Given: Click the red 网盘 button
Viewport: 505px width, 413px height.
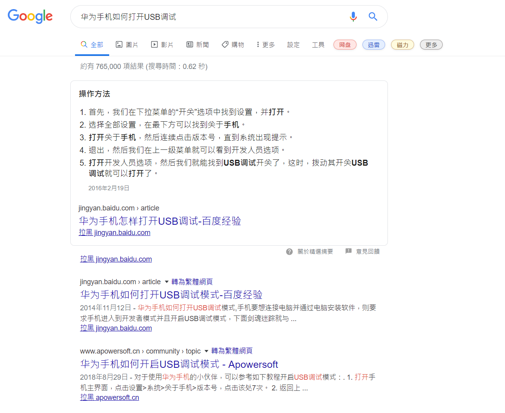Looking at the screenshot, I should [x=345, y=45].
